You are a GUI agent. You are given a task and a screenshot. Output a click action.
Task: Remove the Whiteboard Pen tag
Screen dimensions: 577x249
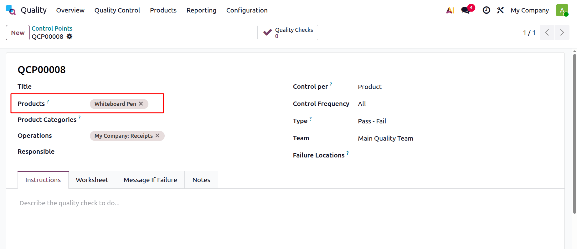pyautogui.click(x=141, y=104)
